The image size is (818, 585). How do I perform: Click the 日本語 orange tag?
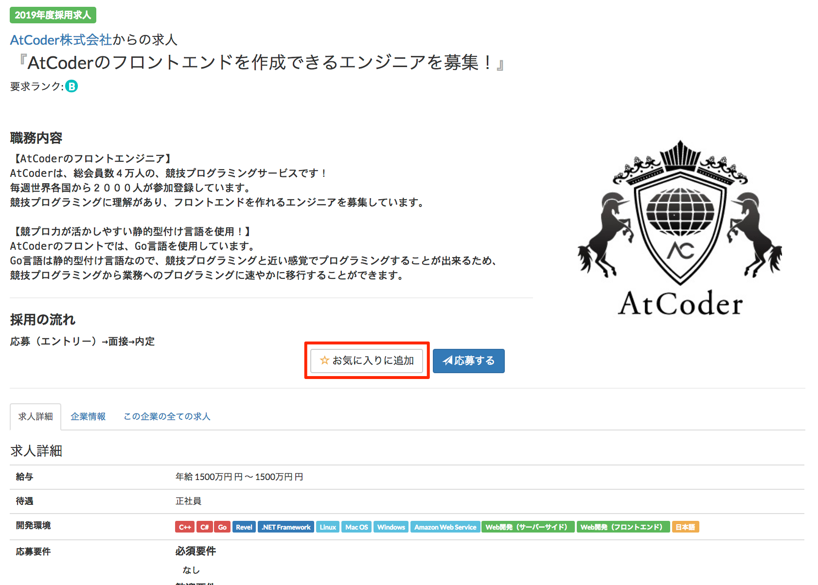point(685,527)
